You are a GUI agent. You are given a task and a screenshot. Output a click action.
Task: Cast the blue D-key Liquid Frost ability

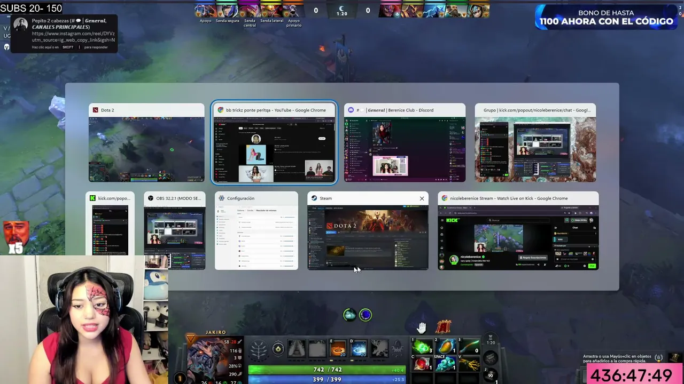pos(359,349)
